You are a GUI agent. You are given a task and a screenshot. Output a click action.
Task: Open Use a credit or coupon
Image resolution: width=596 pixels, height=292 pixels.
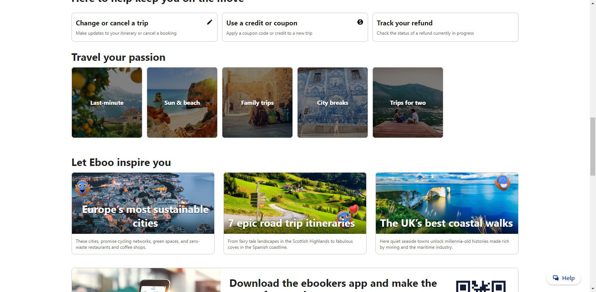pos(295,27)
